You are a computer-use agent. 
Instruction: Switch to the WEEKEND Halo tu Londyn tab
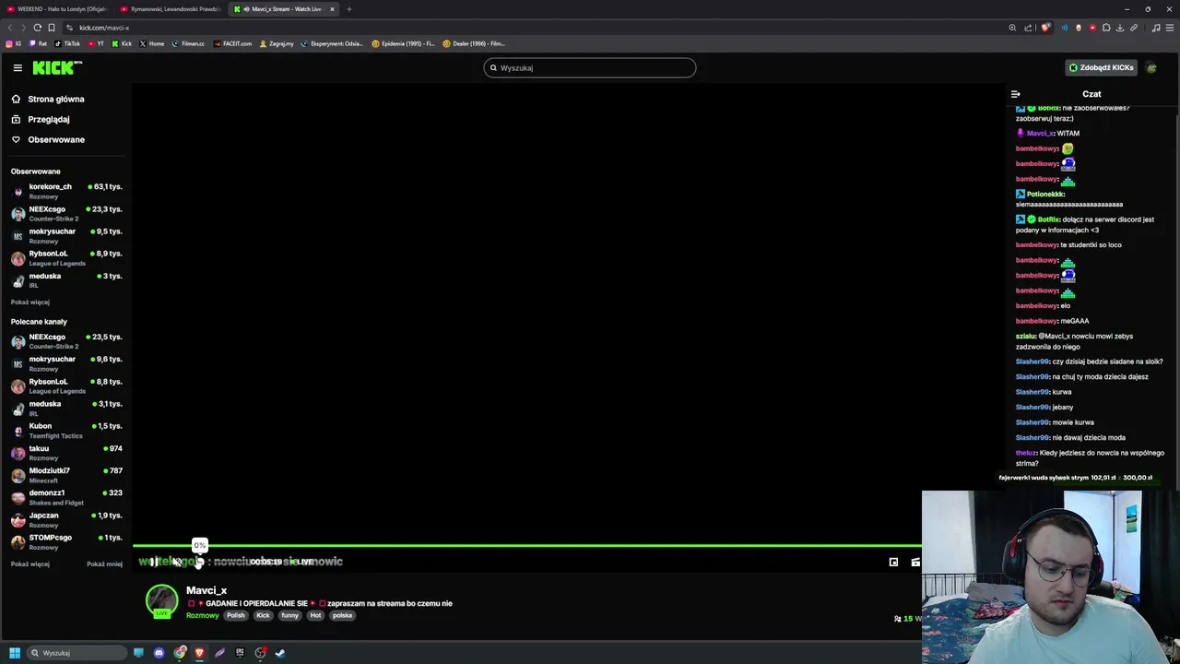pos(57,9)
